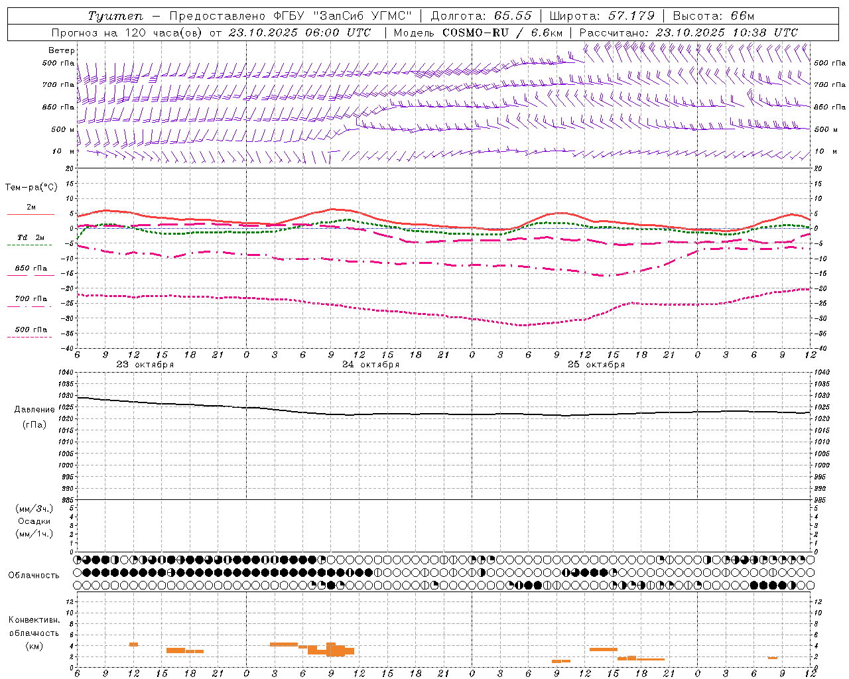Click the "(км)" unit under convective cloudiness
This screenshot has height=679, width=849.
(x=34, y=646)
